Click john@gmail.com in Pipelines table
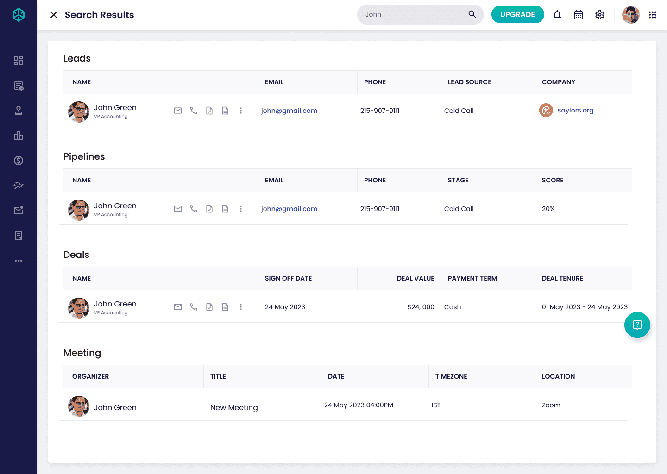This screenshot has height=474, width=667. pyautogui.click(x=289, y=209)
